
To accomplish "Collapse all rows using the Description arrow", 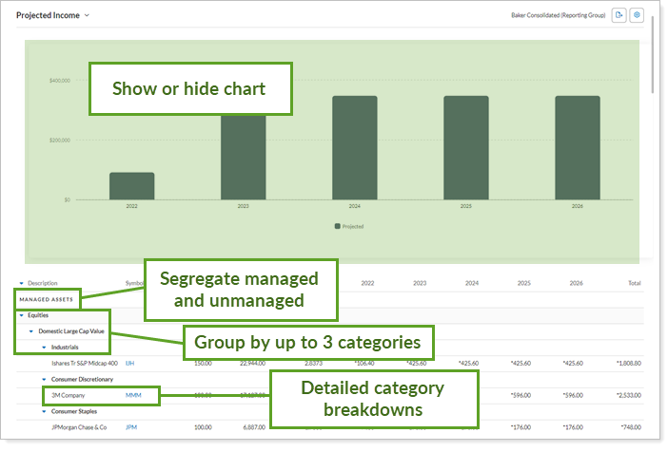I will tap(21, 283).
